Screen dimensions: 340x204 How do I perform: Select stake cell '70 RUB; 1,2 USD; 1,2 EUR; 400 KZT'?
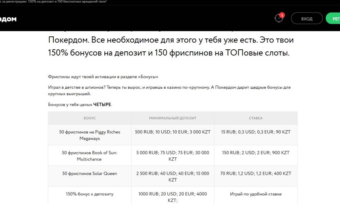pos(256,176)
